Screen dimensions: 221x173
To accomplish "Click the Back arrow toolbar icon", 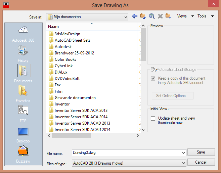I will 135,16.
